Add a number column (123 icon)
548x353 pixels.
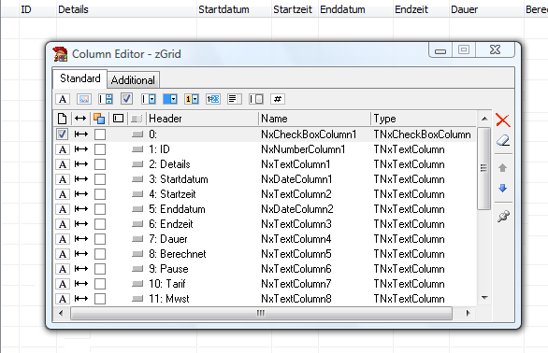[213, 99]
